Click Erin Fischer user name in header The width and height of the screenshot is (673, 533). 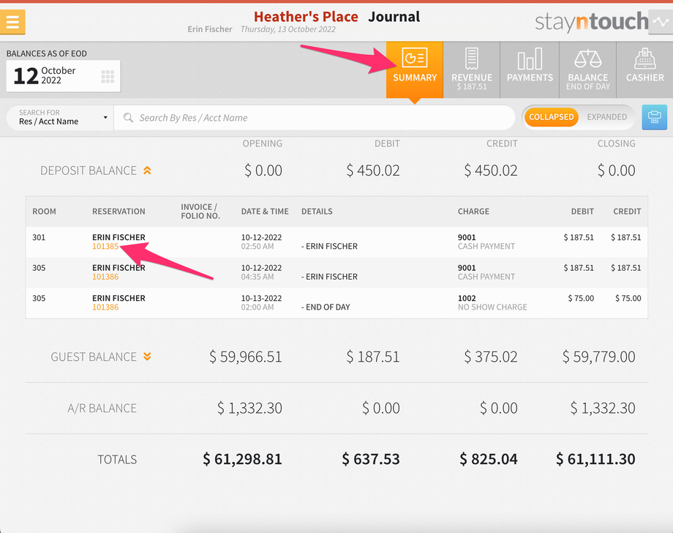click(x=209, y=29)
